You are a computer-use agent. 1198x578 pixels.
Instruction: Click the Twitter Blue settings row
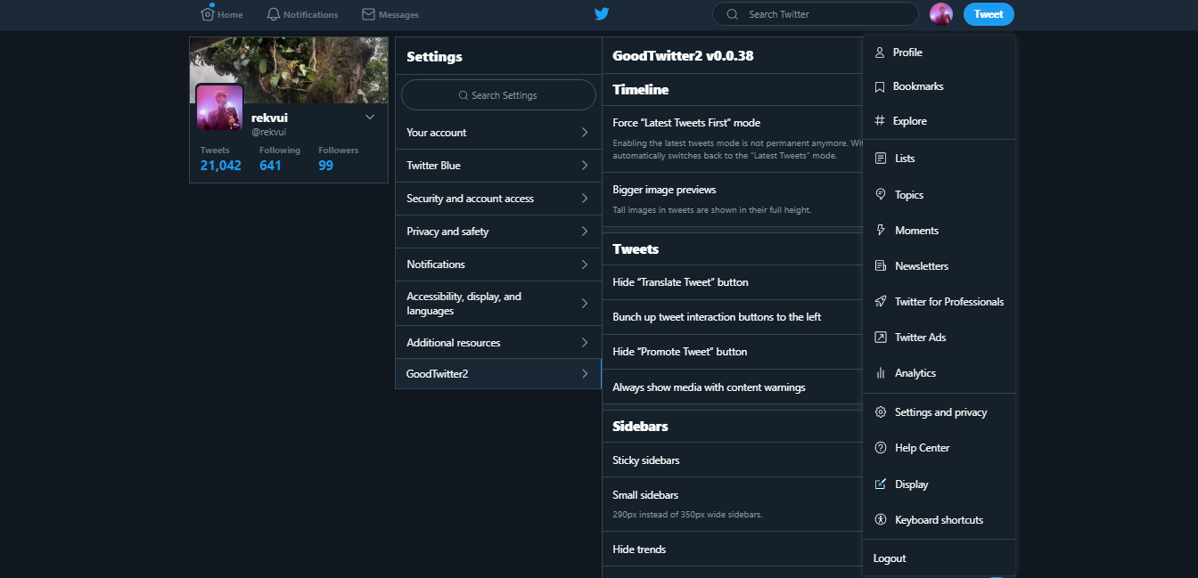point(498,166)
